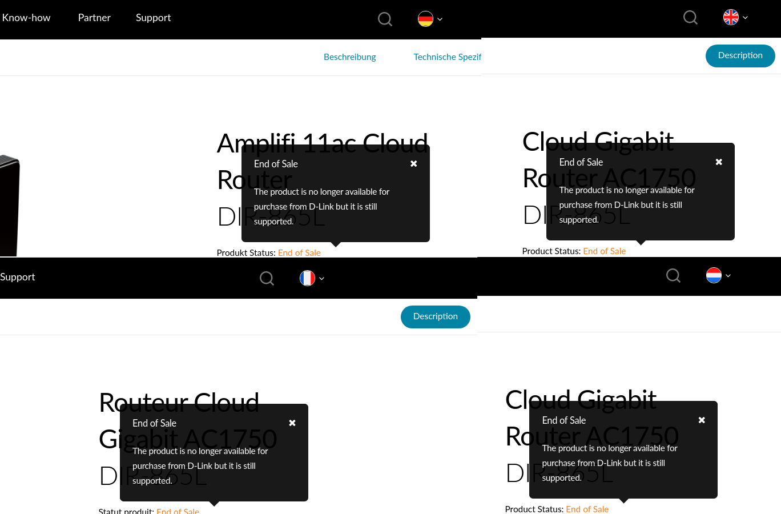Click the UK flag language icon
Image resolution: width=781 pixels, height=514 pixels.
click(731, 17)
